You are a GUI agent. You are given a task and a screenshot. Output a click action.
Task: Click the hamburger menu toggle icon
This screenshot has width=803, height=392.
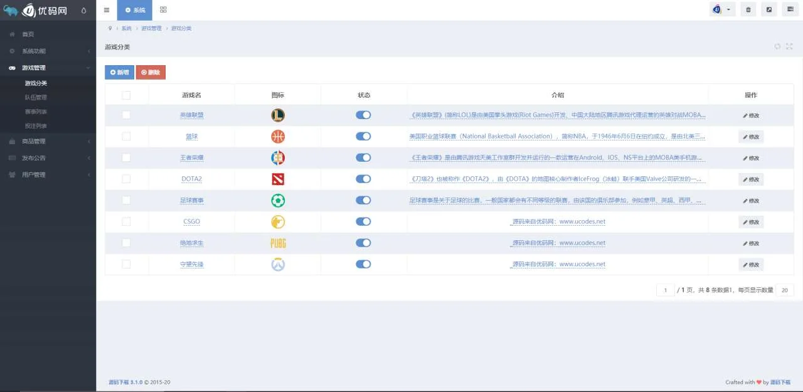coord(107,10)
